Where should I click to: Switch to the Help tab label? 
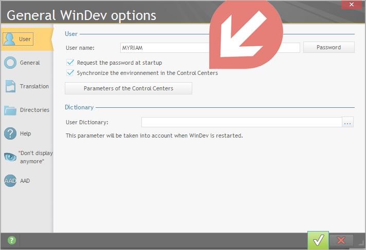tap(25, 133)
